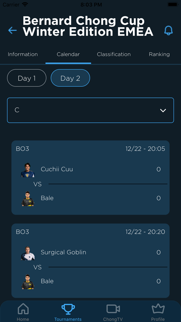Open Profile crown icon
181x322 pixels.
(158, 309)
